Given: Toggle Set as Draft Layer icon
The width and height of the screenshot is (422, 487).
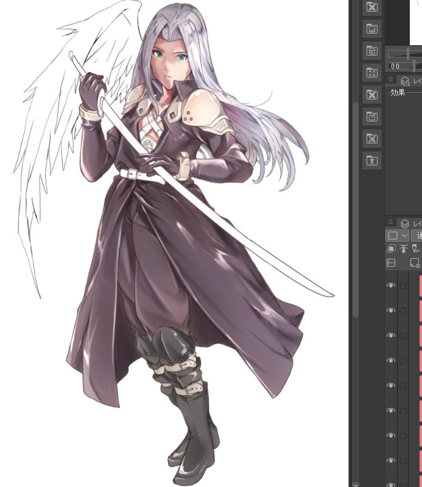Looking at the screenshot, I should pos(415,248).
